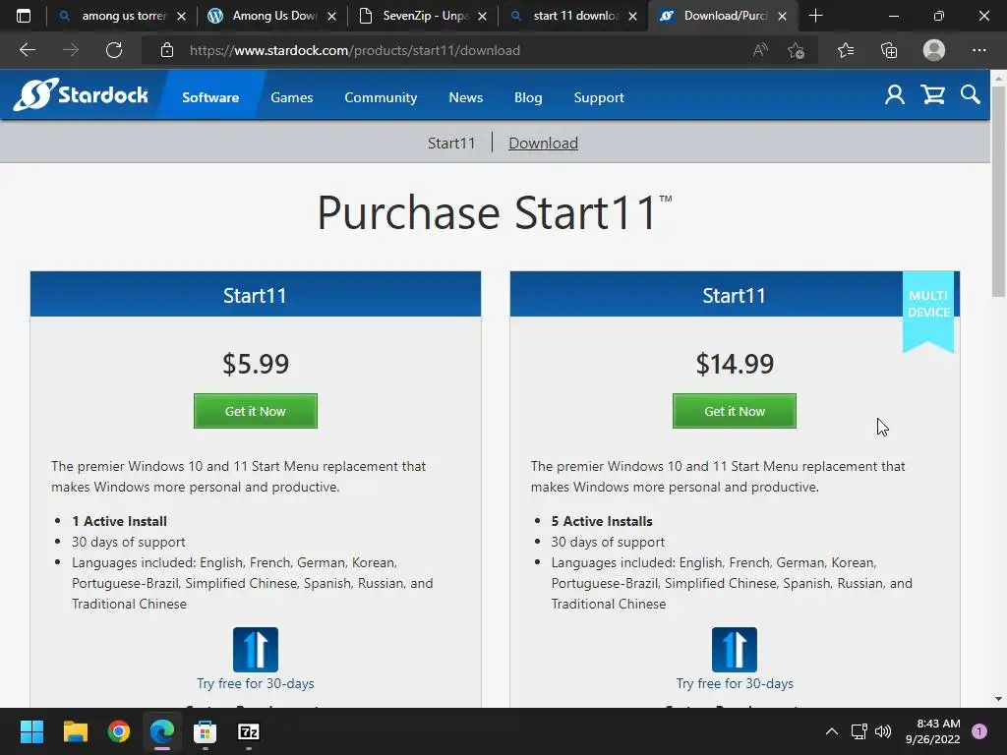Click the Download sub-navigation link
1007x755 pixels.
pyautogui.click(x=543, y=143)
